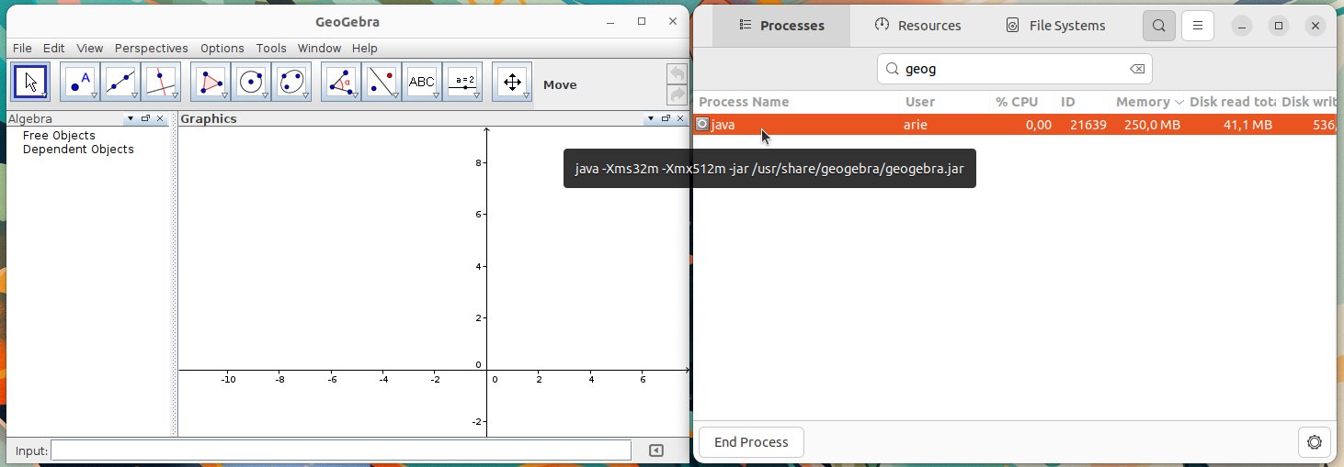Click the user 'arie' cell
Screen dimensions: 1344x467
click(916, 125)
